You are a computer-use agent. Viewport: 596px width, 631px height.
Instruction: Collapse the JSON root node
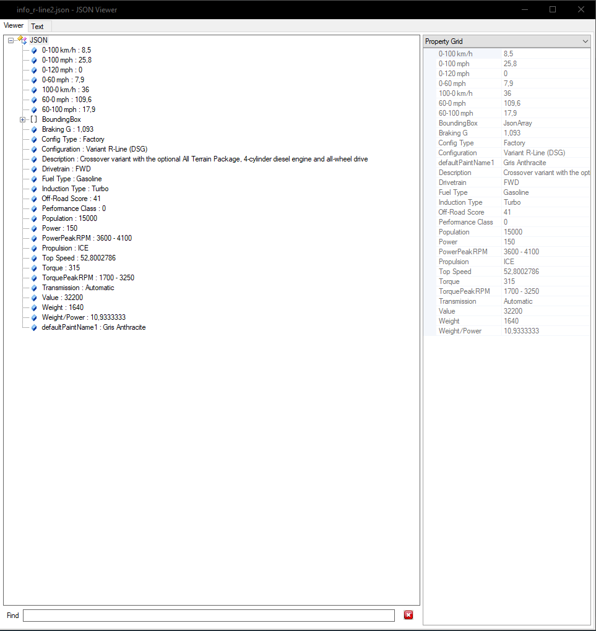pos(11,40)
